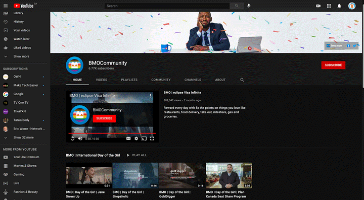
Task: Open the bmo.com banner link
Action: coord(335,46)
